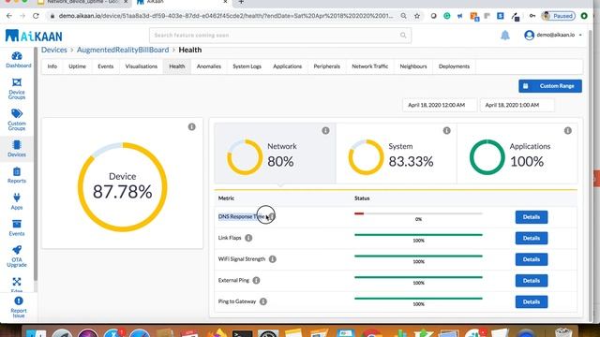The width and height of the screenshot is (600, 337).
Task: Open a new browser tab with plus
Action: [241, 2]
